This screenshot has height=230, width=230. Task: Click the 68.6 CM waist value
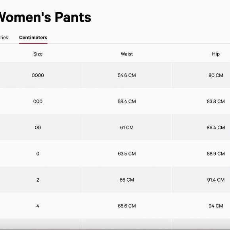(127, 206)
